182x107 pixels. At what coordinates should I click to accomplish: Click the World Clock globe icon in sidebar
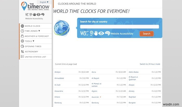coord(22,26)
